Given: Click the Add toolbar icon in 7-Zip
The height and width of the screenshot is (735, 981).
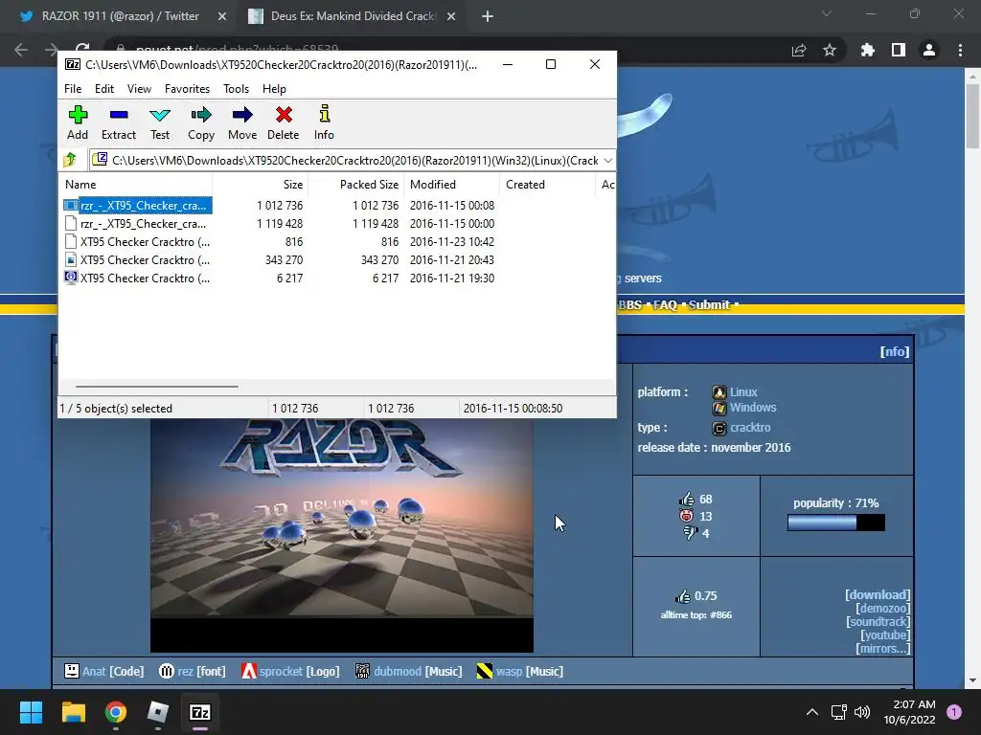Looking at the screenshot, I should click(78, 122).
